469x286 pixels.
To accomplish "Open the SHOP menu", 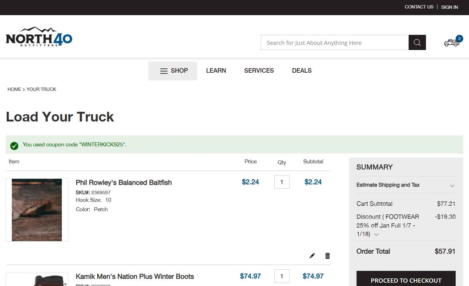I will (x=173, y=71).
